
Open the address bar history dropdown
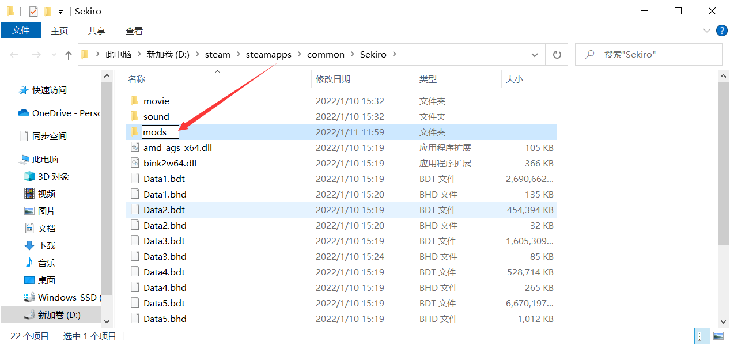click(x=535, y=55)
